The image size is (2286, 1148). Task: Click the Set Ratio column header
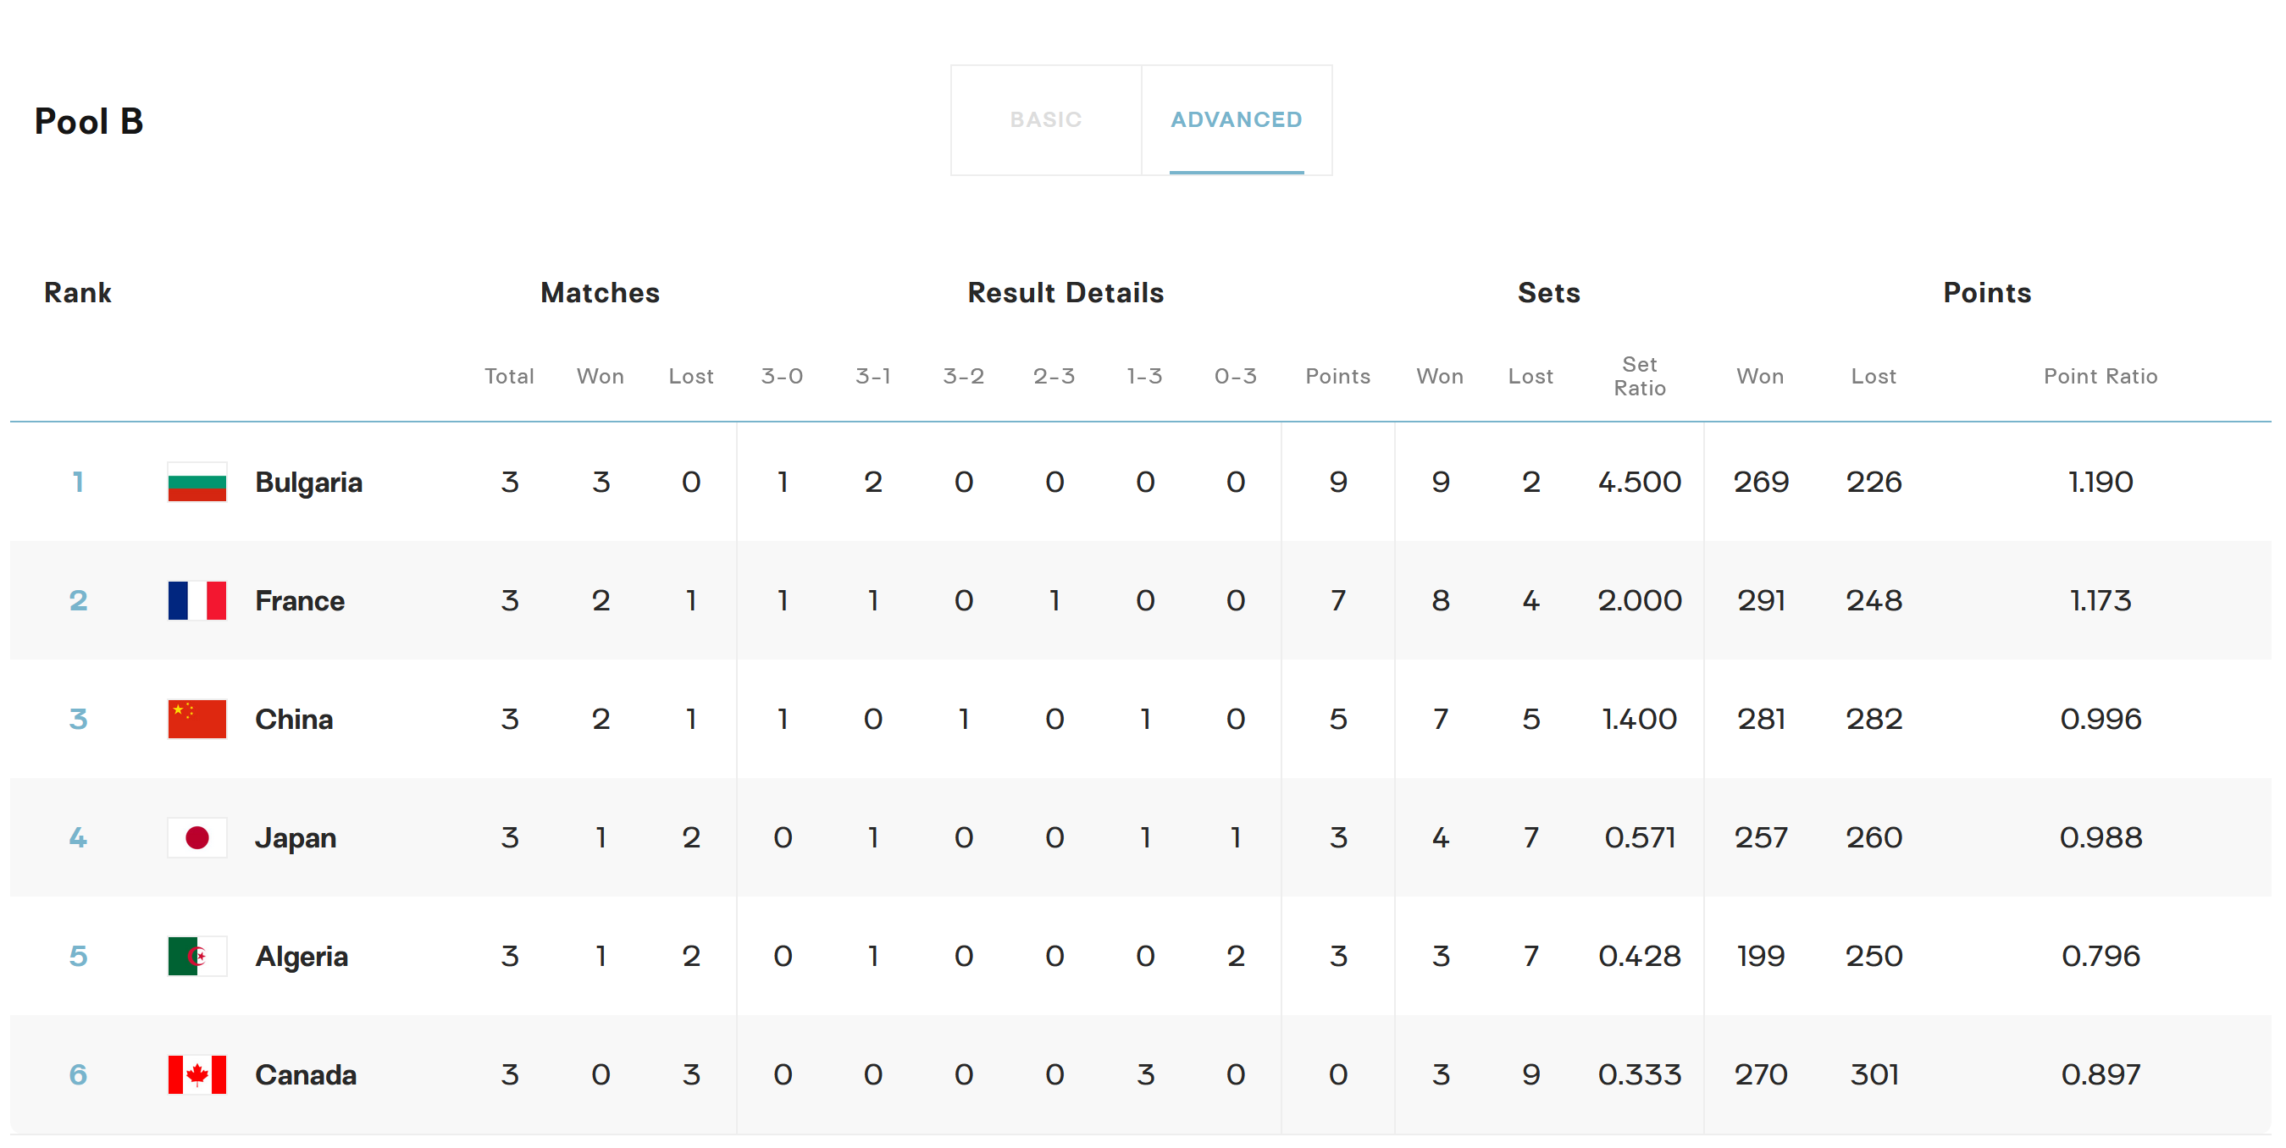[1639, 376]
